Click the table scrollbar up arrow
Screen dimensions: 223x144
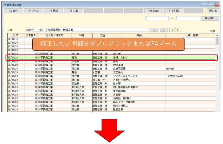[x=217, y=35]
